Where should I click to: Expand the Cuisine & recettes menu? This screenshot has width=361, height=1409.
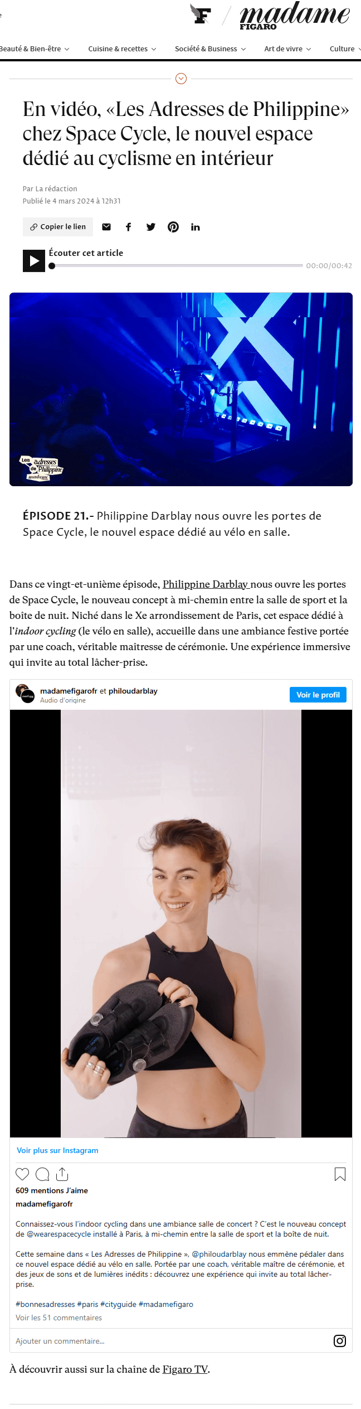122,49
